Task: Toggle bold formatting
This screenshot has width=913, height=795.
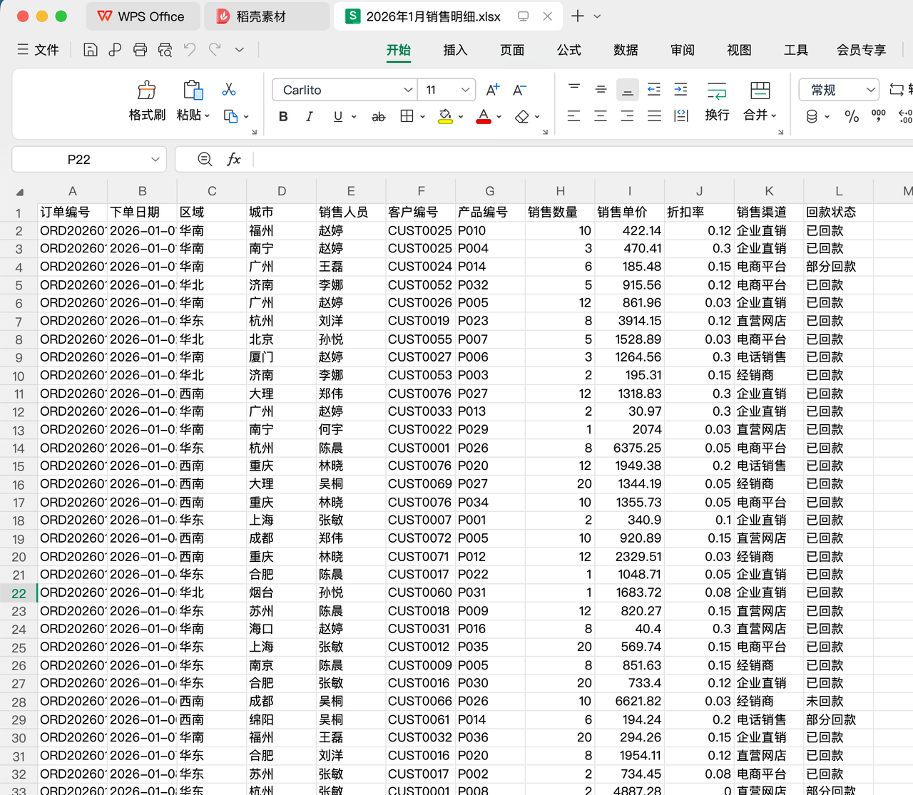Action: 283,116
